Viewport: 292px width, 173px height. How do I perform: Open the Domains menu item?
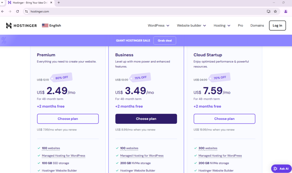coord(257,26)
